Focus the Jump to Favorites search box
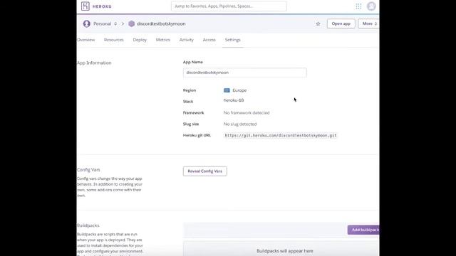The width and height of the screenshot is (456, 256). pos(229,6)
